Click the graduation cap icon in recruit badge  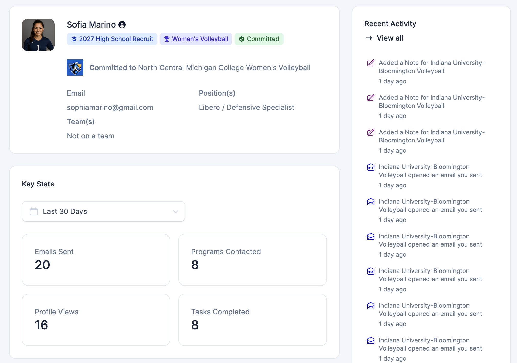74,39
